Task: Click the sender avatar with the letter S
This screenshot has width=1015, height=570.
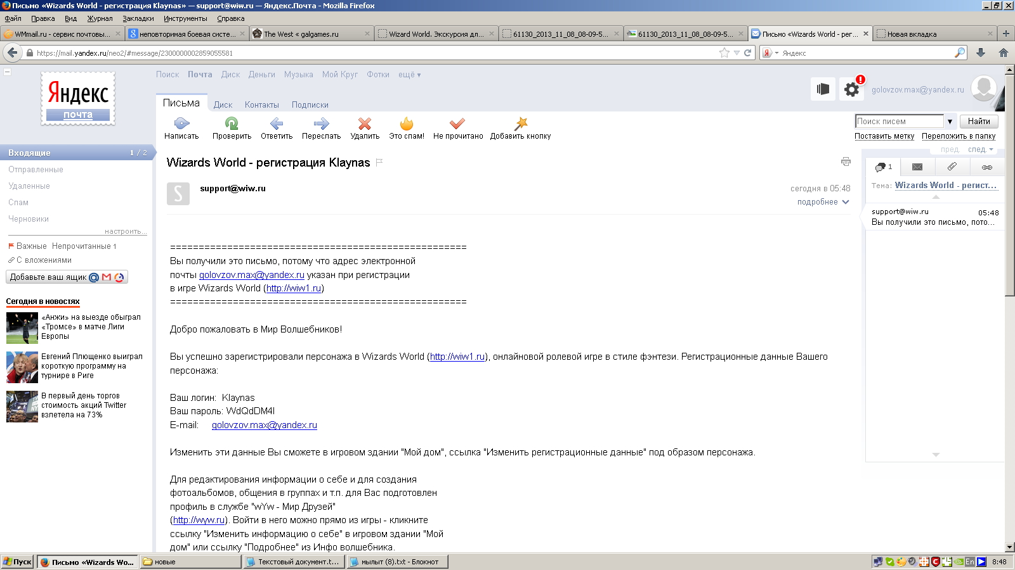Action: [178, 194]
